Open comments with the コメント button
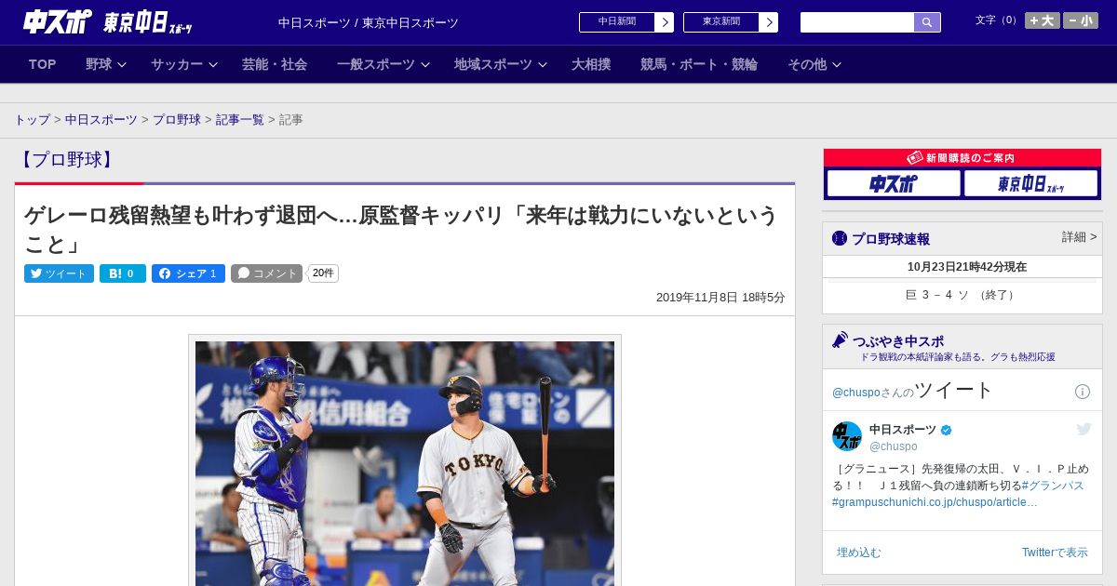This screenshot has height=586, width=1117. point(266,273)
